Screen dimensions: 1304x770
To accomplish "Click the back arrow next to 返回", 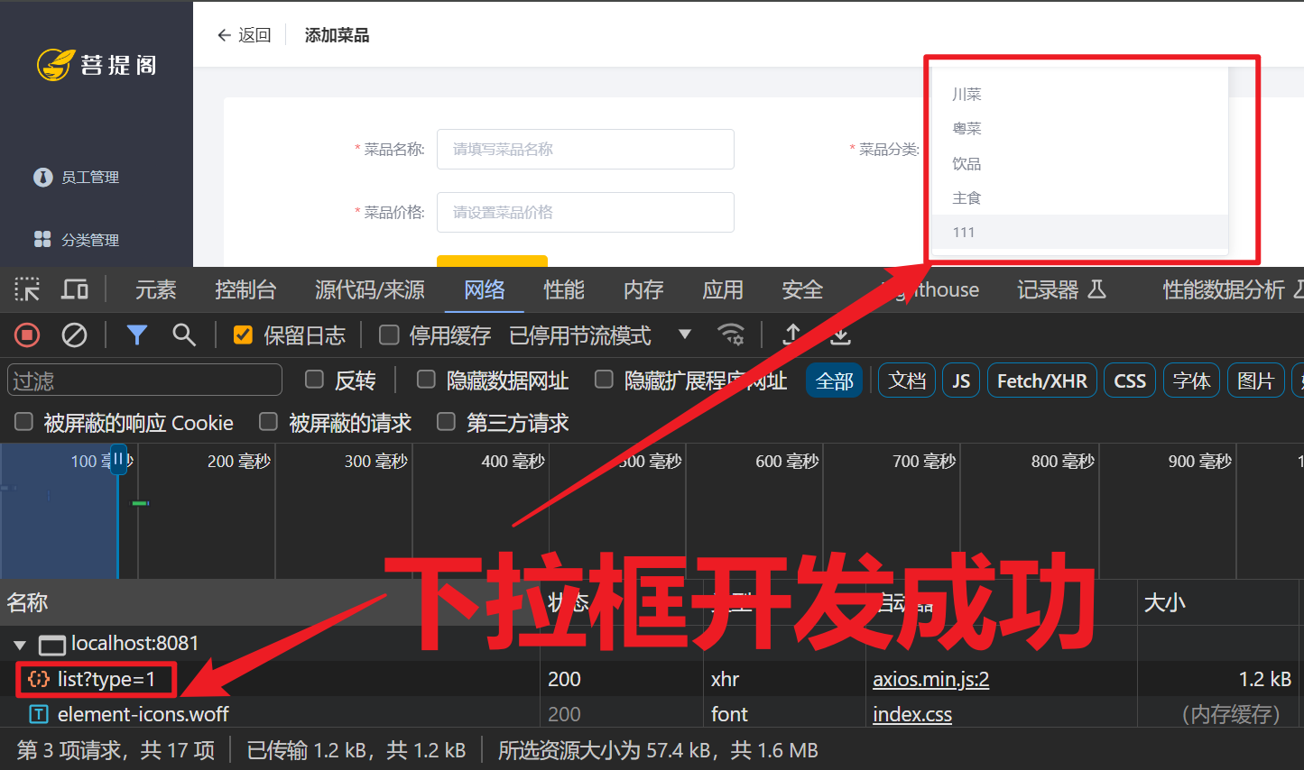I will pos(224,35).
